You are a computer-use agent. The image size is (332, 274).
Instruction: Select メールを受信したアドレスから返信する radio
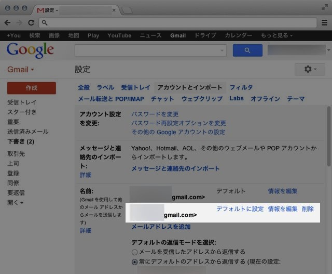(134, 252)
